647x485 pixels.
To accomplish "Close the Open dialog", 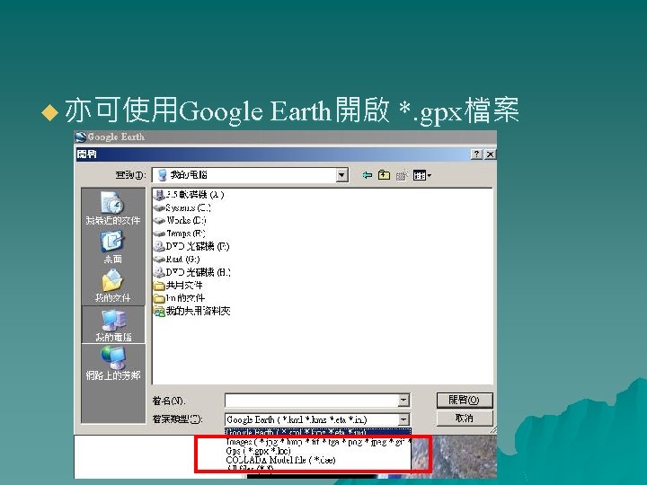I will tap(491, 154).
